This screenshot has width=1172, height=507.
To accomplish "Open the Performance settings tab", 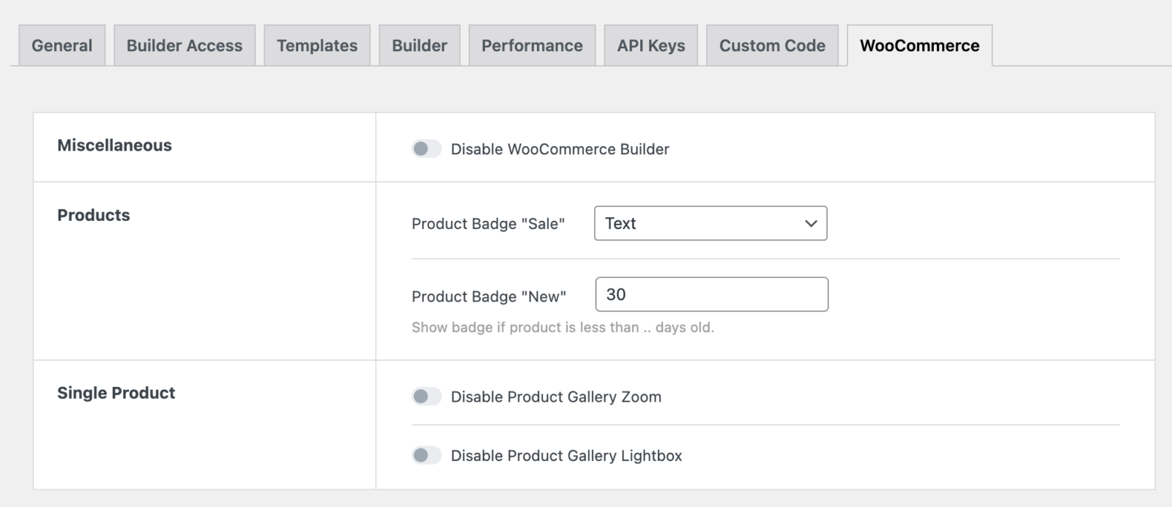I will 532,45.
